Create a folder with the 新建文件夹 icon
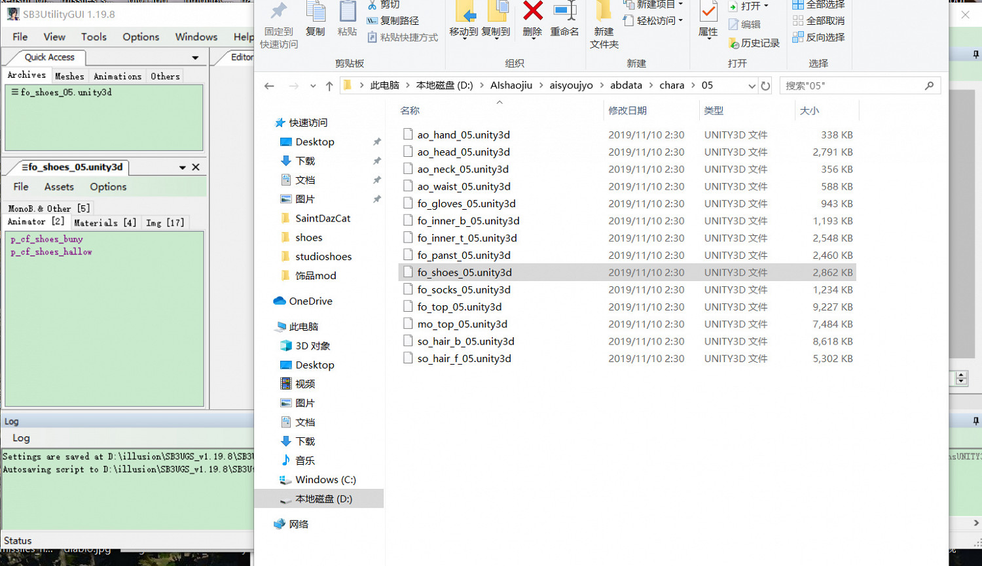 (x=604, y=23)
